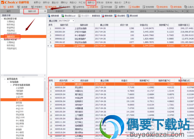Open the 指数 menu in menu bar
The image size is (194, 139).
[x=91, y=2]
